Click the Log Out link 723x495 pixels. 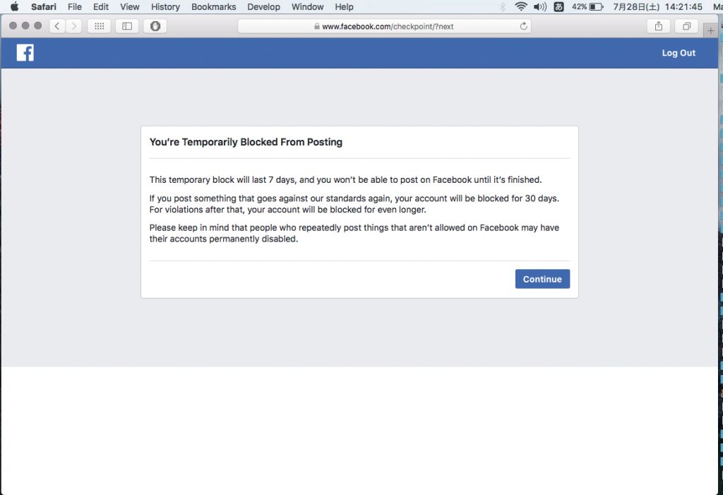point(679,53)
